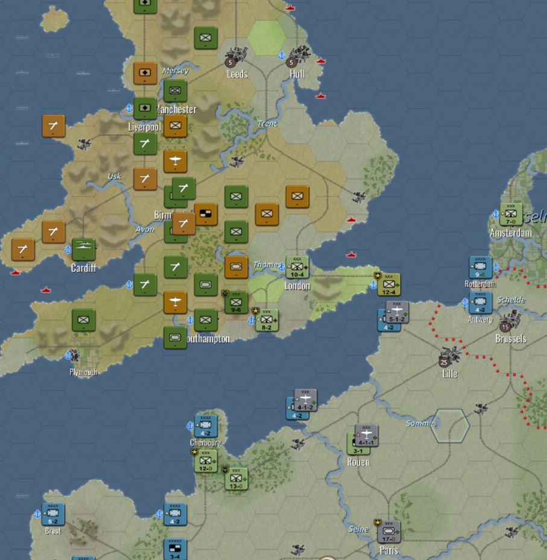This screenshot has height=560, width=547.
Task: Click red ship marker in the Thames estuary
Action: [351, 255]
